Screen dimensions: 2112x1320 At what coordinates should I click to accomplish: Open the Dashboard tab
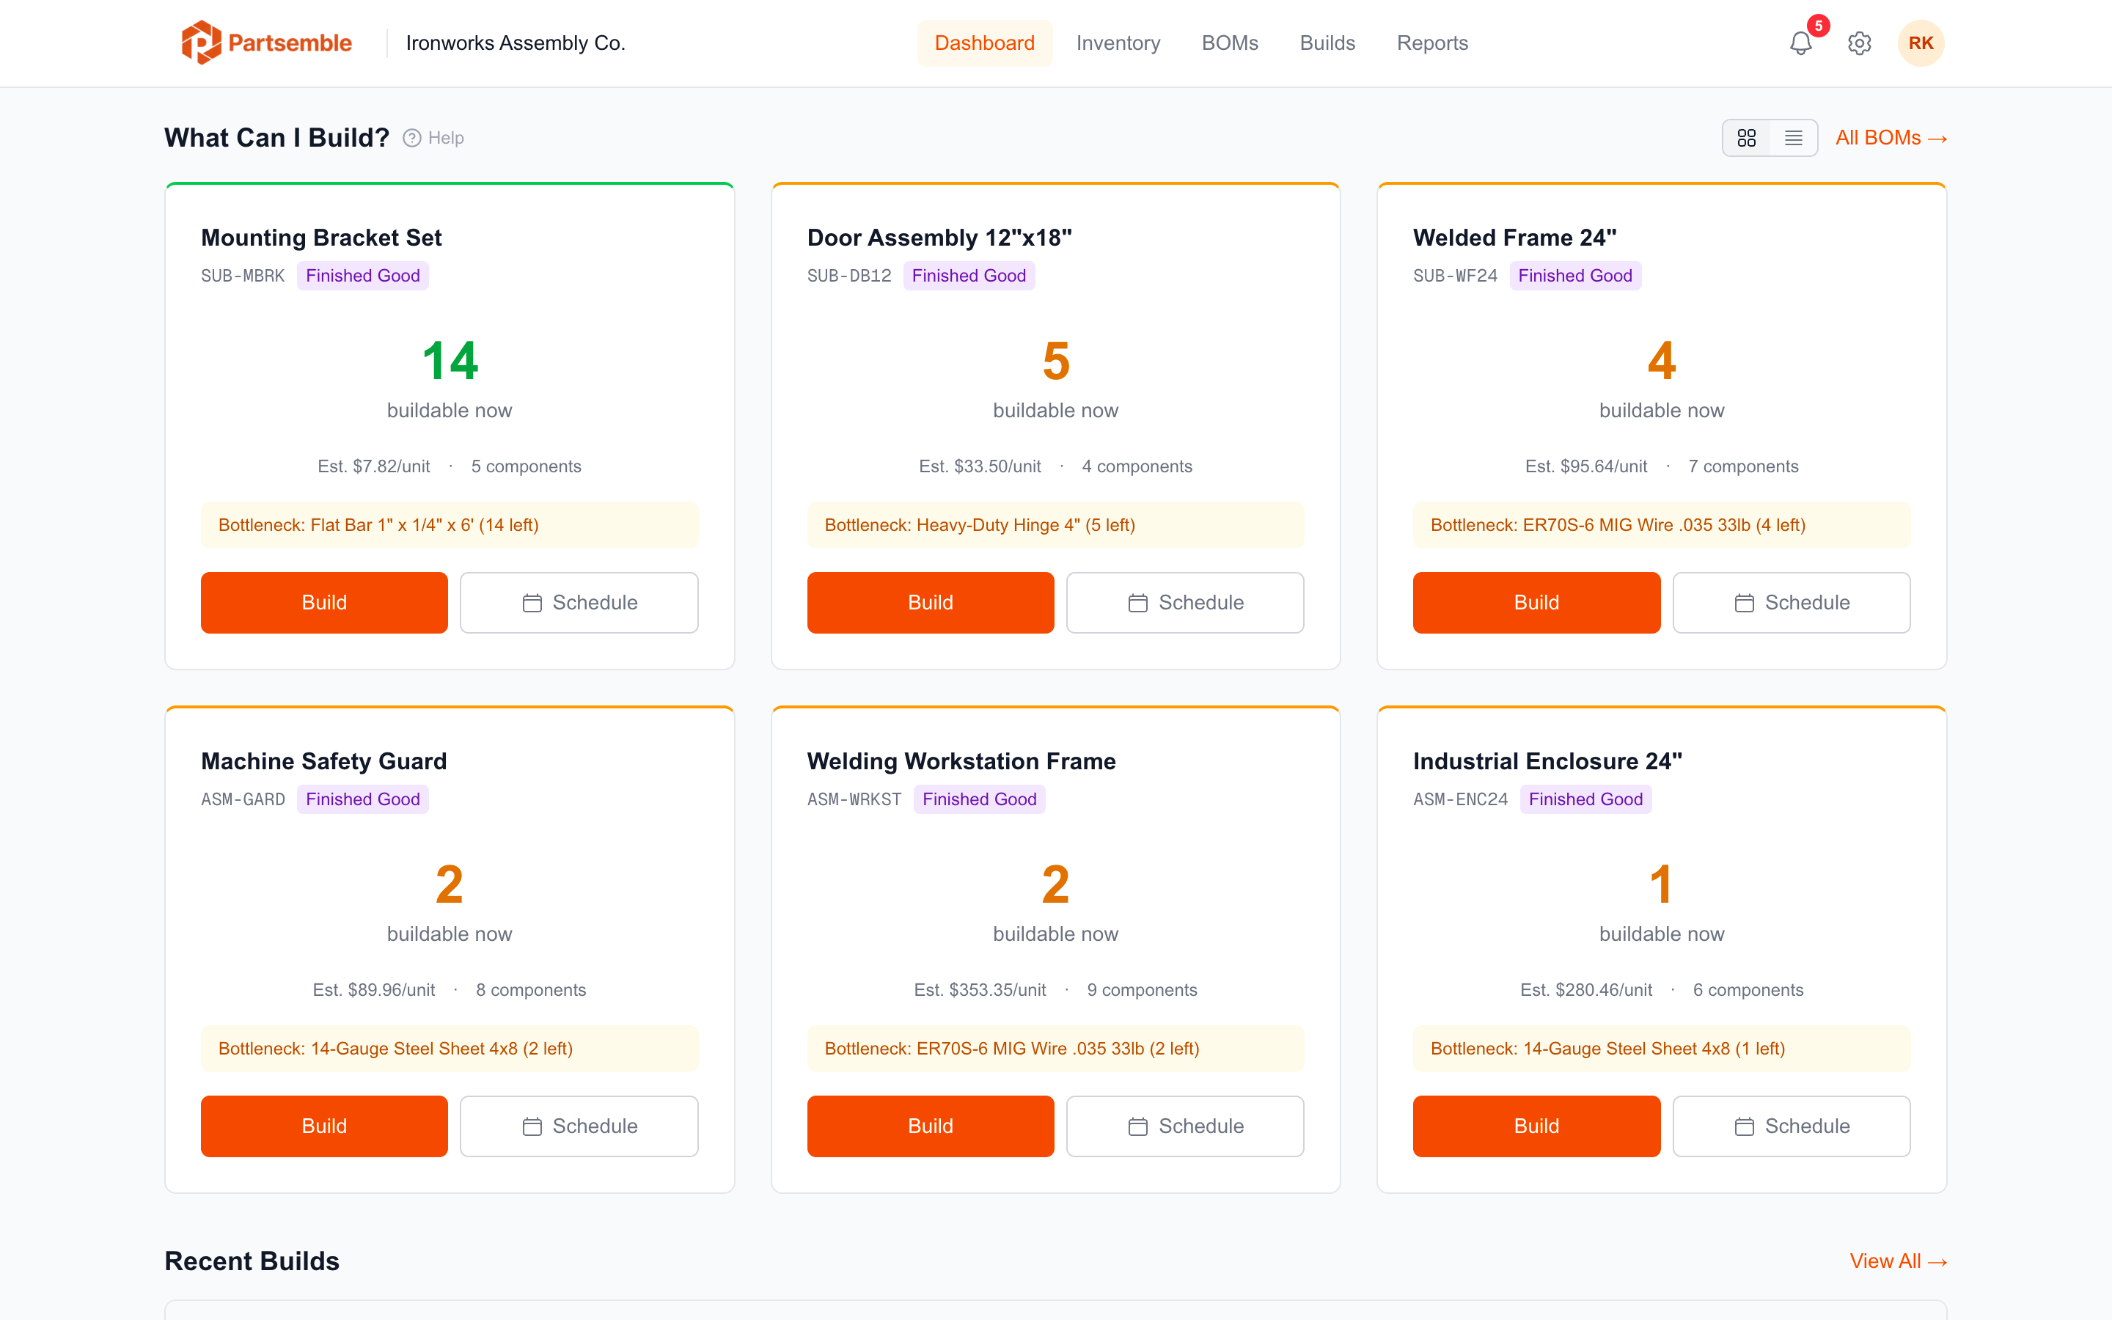tap(984, 43)
